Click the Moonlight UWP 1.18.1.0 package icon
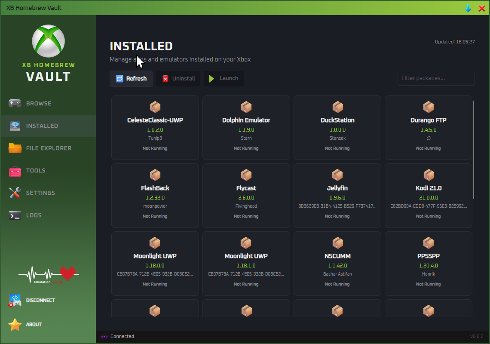 coord(246,243)
